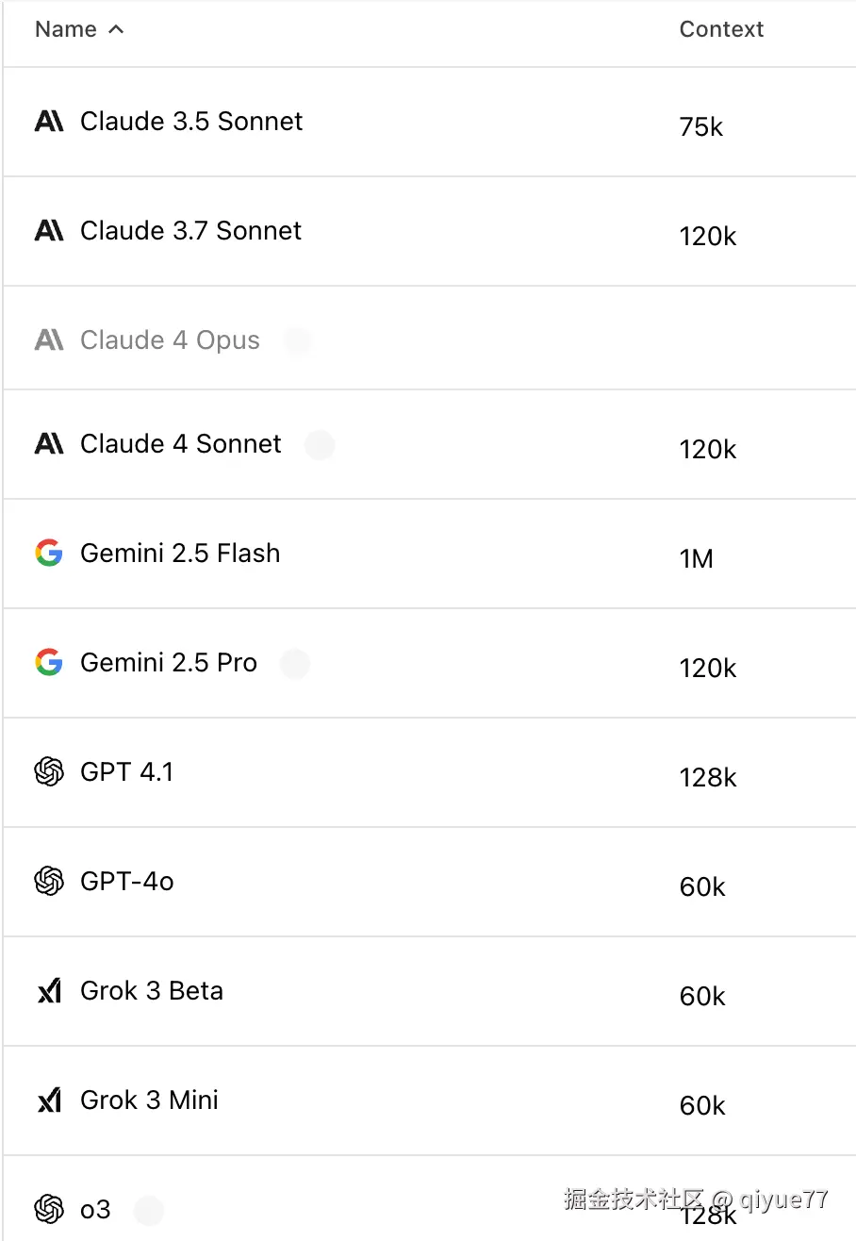Image resolution: width=856 pixels, height=1241 pixels.
Task: Click the 128k context value for GPT 4.1
Action: point(708,778)
